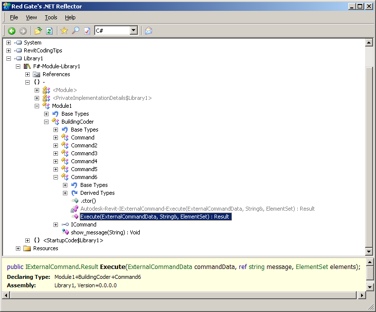Click the Open assembly folder icon
Viewport: 376px width, 312px height.
(38, 31)
